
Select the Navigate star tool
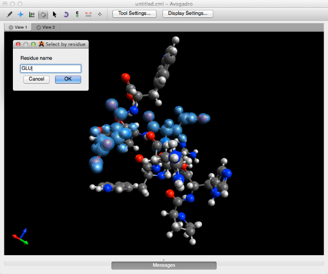point(20,14)
